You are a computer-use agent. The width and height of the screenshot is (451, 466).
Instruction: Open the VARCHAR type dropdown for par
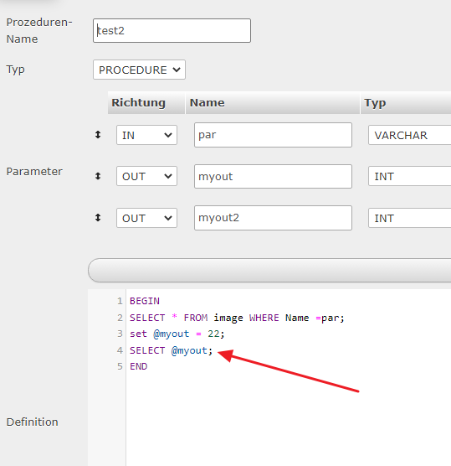(410, 135)
